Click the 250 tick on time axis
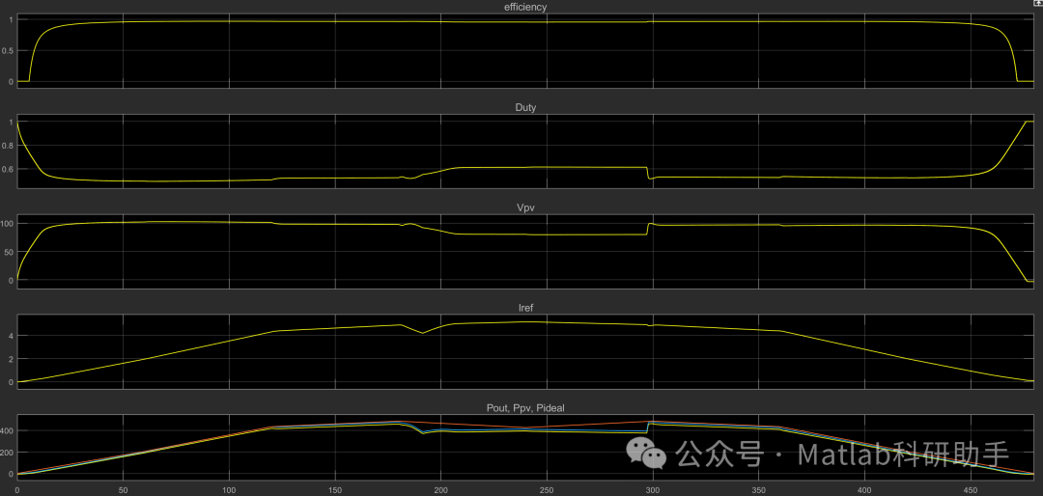The width and height of the screenshot is (1043, 496). click(x=547, y=489)
